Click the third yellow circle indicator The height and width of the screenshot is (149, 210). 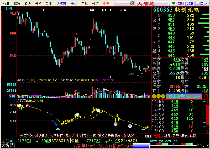coord(163,96)
